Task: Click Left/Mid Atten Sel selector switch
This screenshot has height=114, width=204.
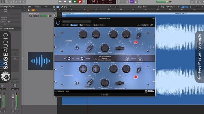Action: click(139, 35)
